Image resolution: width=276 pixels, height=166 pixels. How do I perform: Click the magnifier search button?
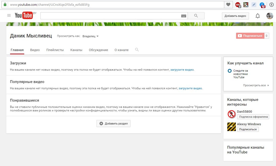point(196,16)
